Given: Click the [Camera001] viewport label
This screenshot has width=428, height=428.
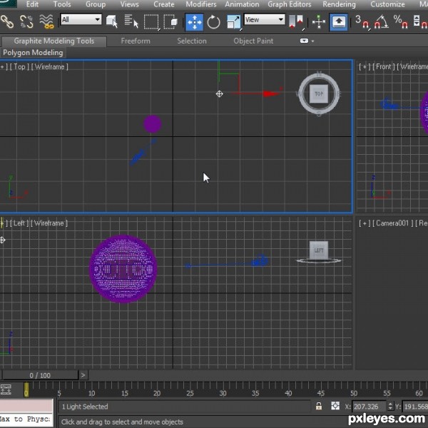Looking at the screenshot, I should click(x=392, y=223).
